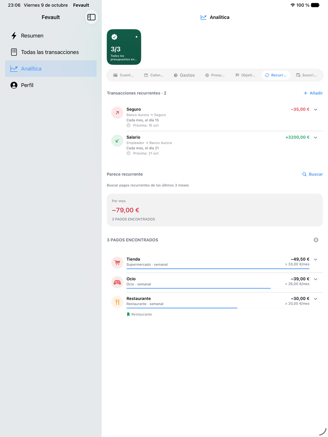Expand the Salario transaction chevron
The width and height of the screenshot is (328, 437).
(316, 137)
